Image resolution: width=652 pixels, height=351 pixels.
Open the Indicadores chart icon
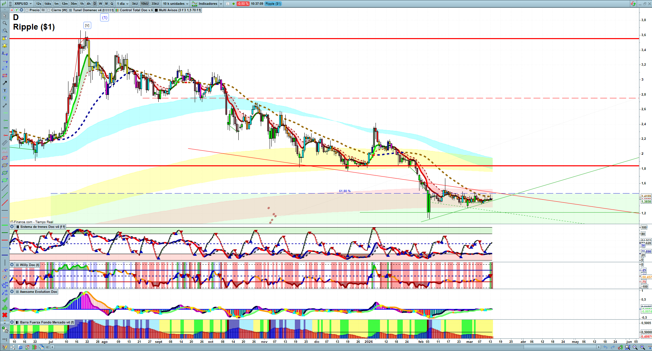194,4
